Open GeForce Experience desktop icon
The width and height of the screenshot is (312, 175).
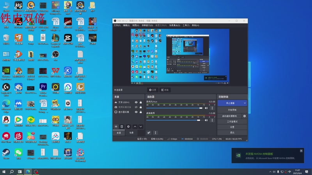point(6,73)
